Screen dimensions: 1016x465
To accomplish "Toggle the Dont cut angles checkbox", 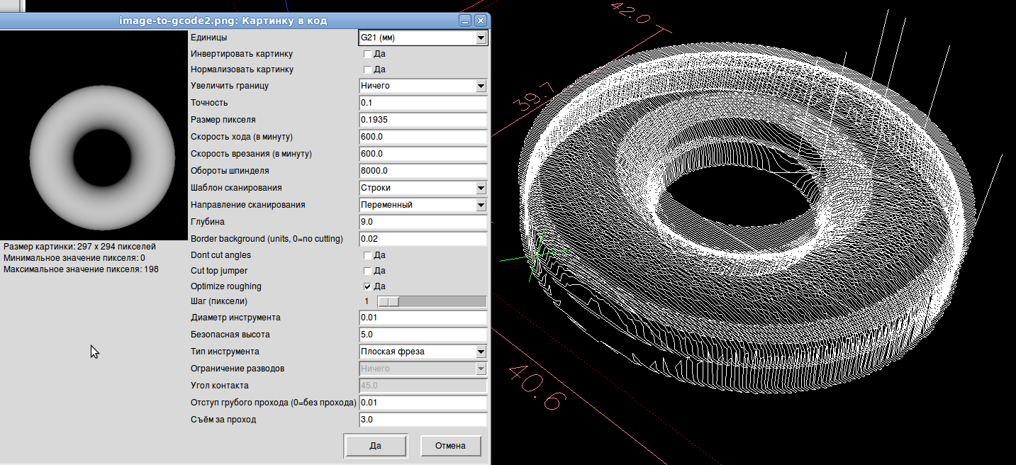I will (x=367, y=255).
